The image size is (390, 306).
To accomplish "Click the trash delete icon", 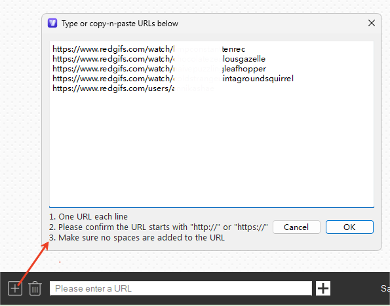I will pos(35,288).
